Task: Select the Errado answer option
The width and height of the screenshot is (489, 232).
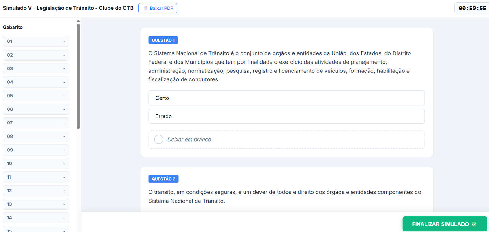Action: pyautogui.click(x=286, y=116)
